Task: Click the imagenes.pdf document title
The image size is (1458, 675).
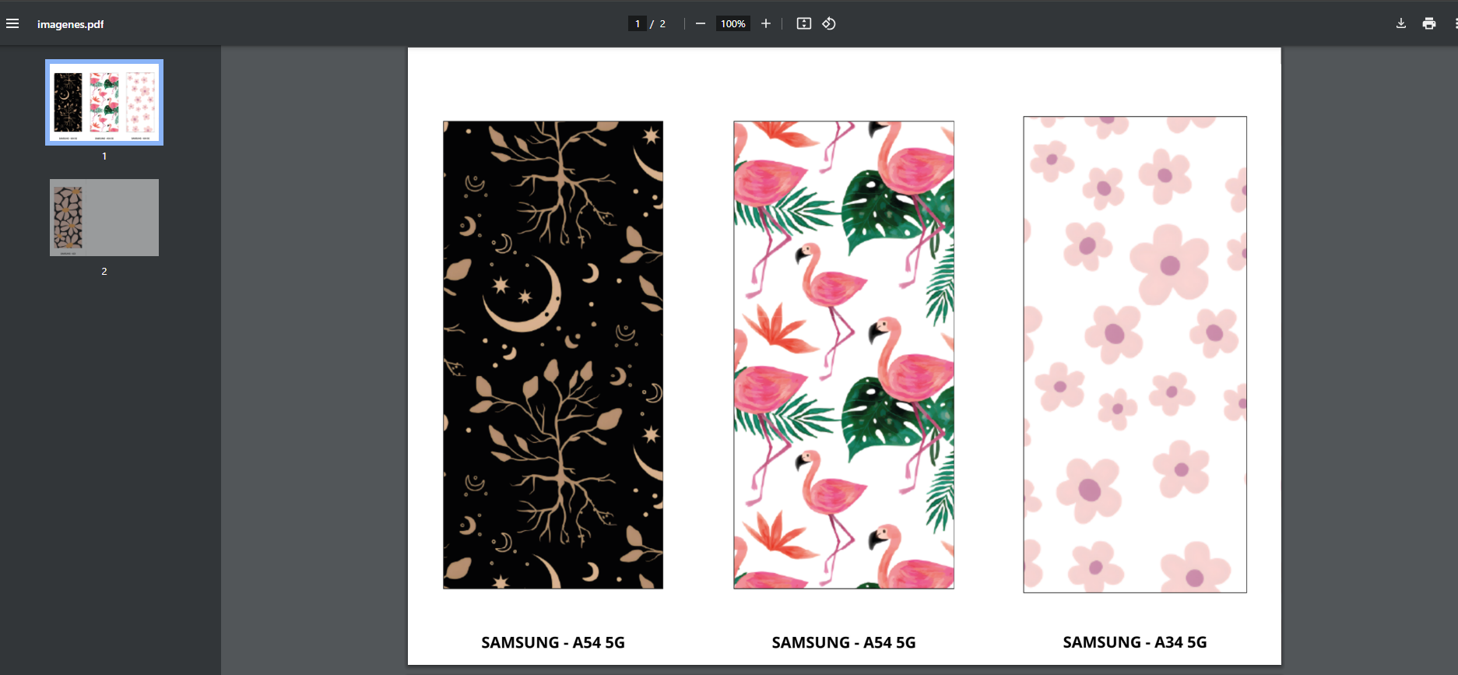Action: click(70, 24)
